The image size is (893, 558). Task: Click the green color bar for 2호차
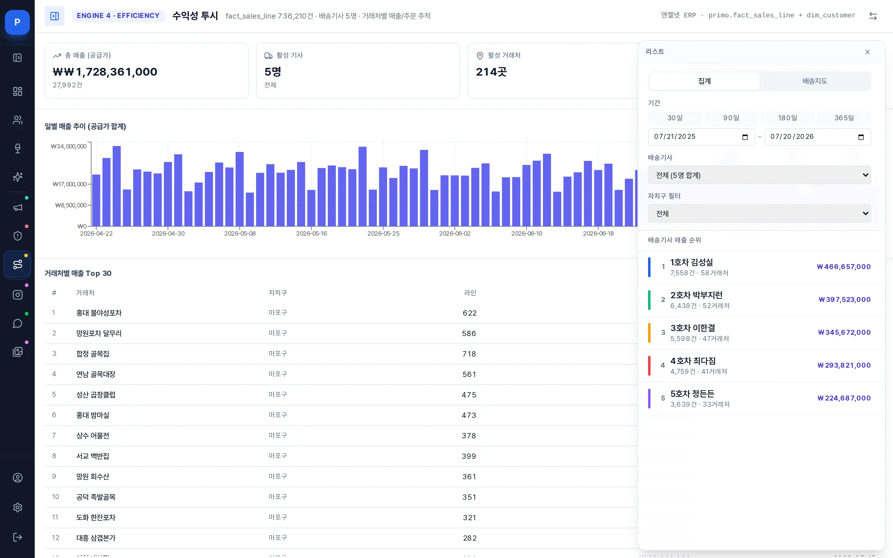[649, 300]
